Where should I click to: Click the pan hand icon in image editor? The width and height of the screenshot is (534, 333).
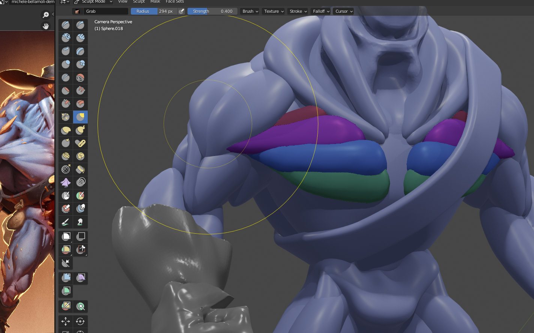(46, 26)
